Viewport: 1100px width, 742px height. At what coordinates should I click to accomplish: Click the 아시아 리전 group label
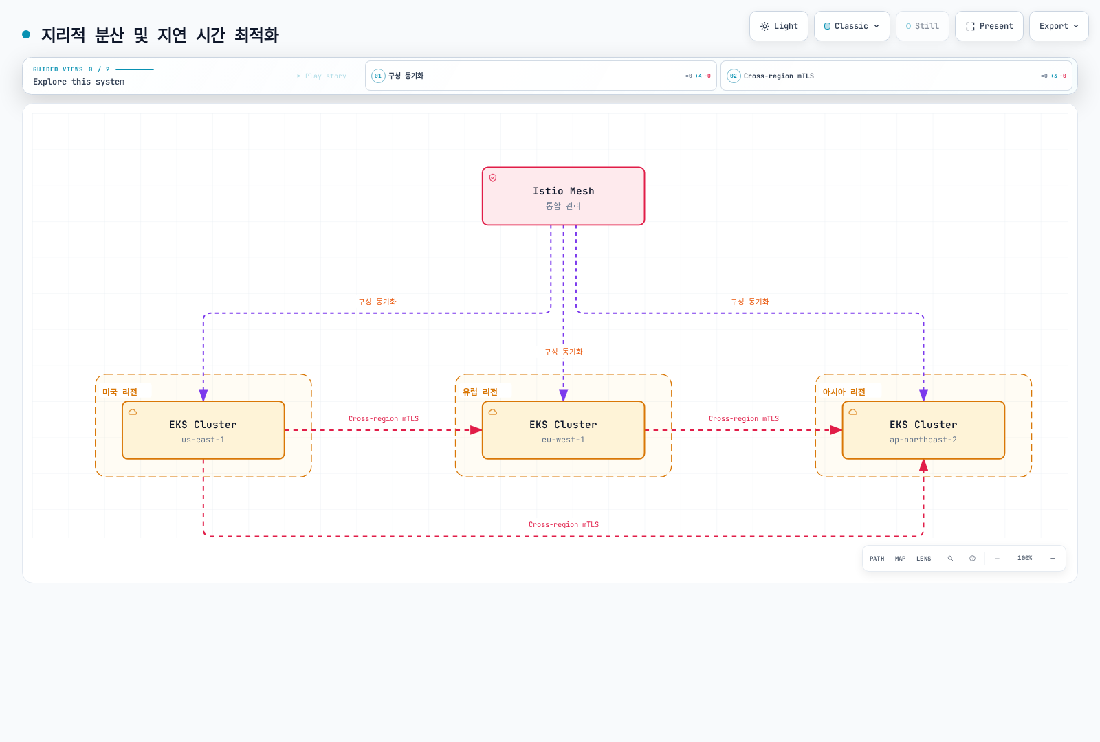coord(844,392)
